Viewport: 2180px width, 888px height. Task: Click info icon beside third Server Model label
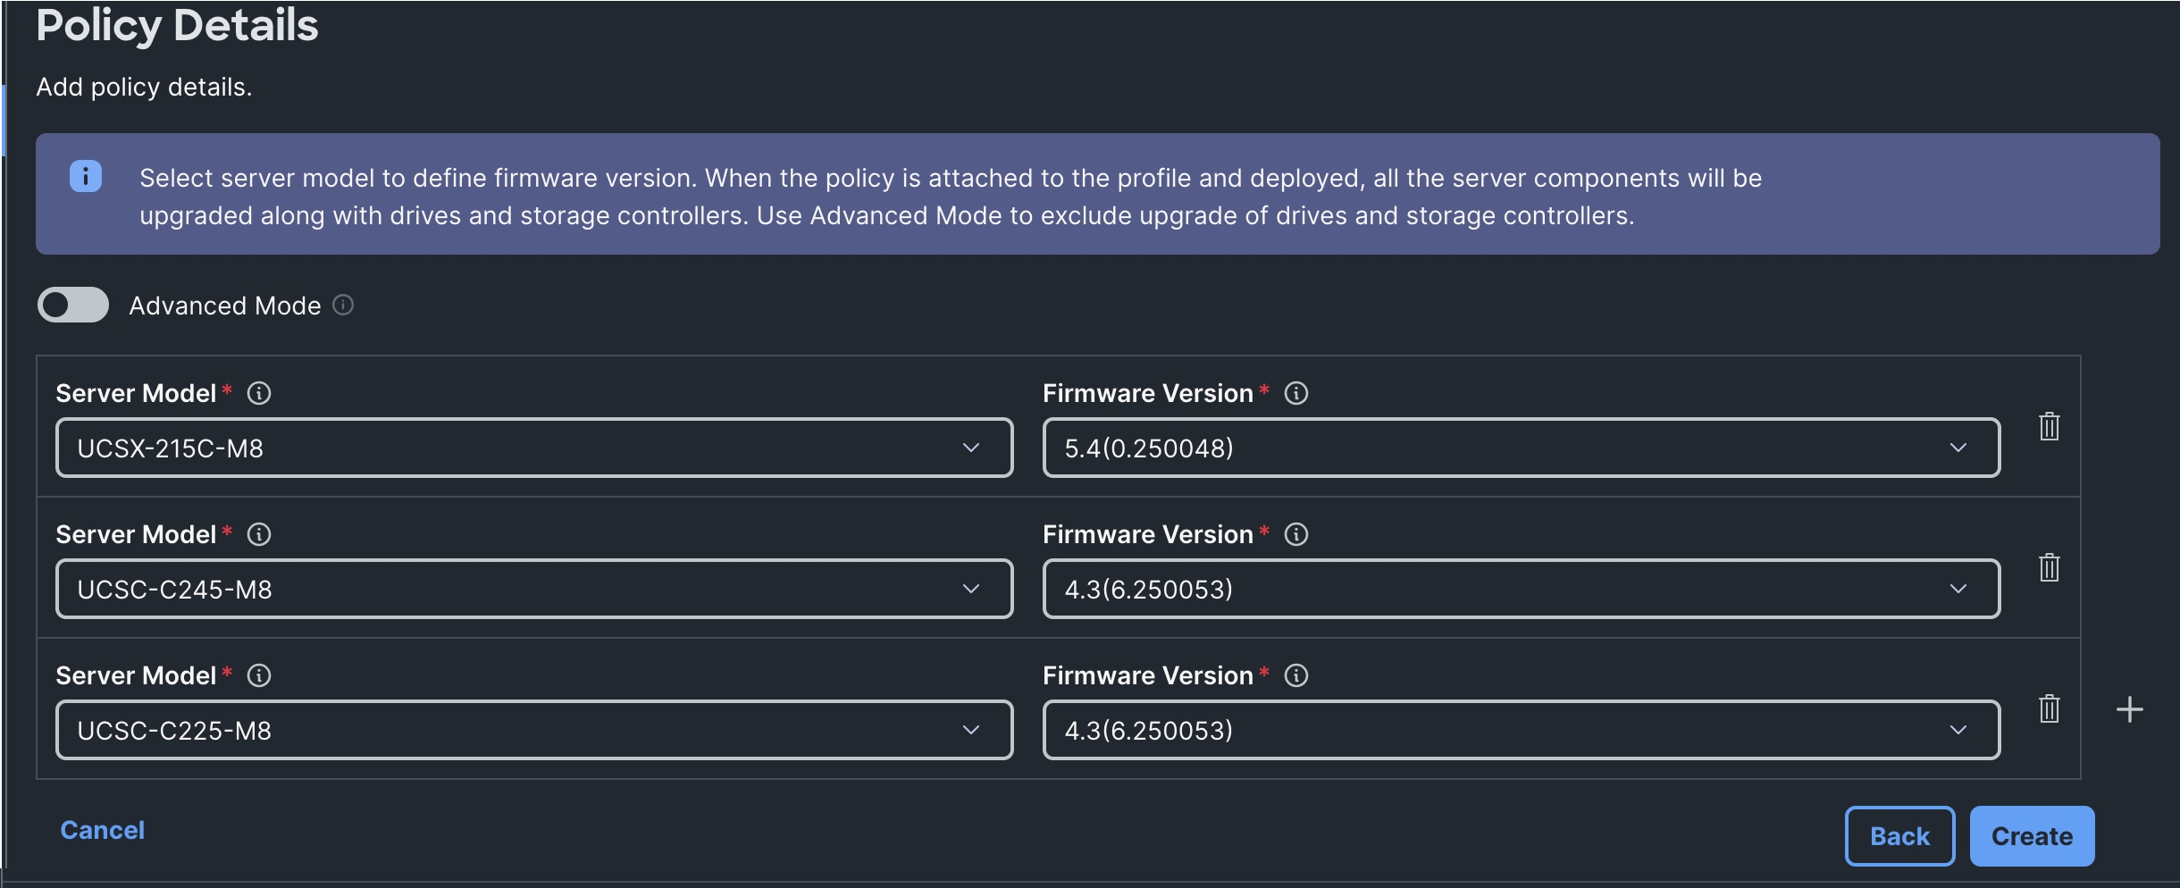coord(259,675)
